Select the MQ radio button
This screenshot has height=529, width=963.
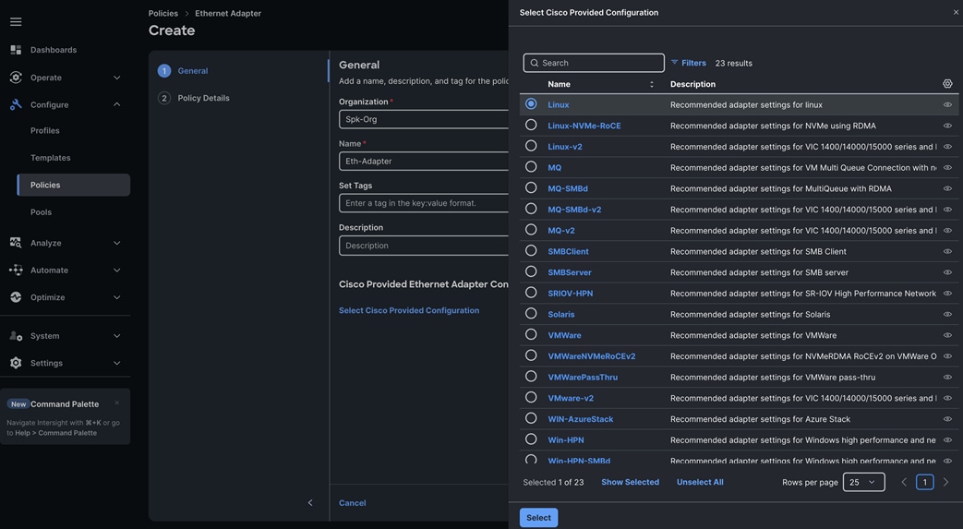click(531, 166)
